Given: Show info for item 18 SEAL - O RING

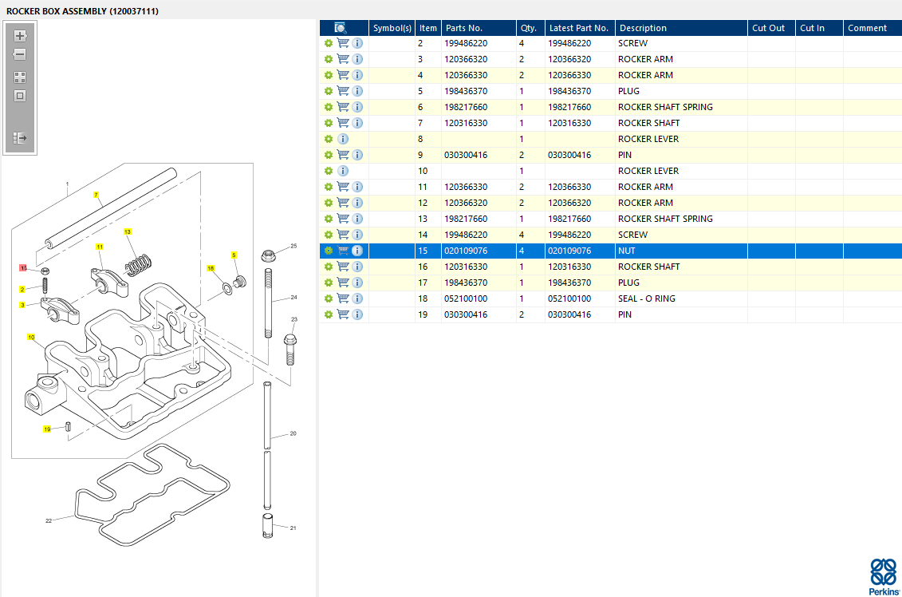Looking at the screenshot, I should click(357, 298).
